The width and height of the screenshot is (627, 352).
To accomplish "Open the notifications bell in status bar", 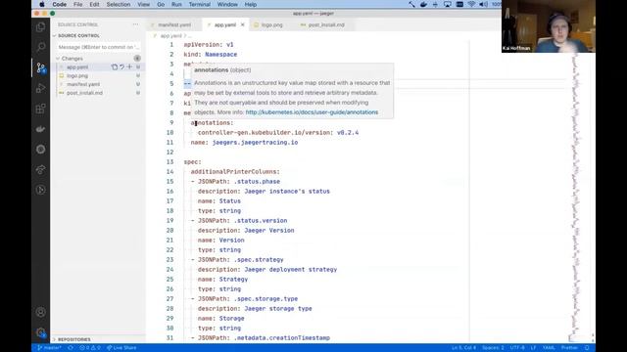I will point(587,348).
